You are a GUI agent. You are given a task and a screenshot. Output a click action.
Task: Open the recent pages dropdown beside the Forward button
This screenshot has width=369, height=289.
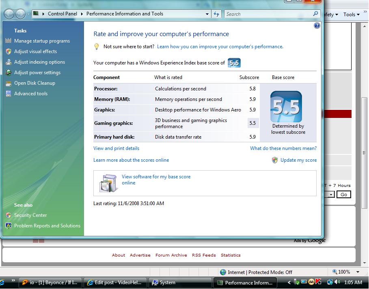[28, 14]
